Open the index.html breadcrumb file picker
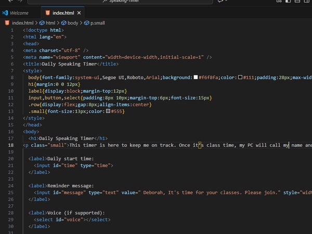 pos(21,23)
